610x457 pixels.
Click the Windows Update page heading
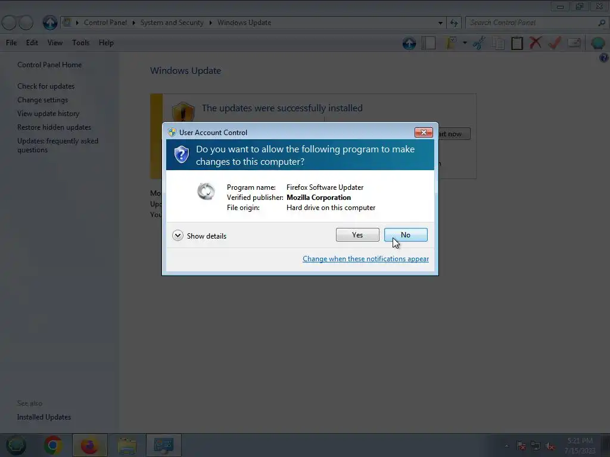pyautogui.click(x=186, y=71)
